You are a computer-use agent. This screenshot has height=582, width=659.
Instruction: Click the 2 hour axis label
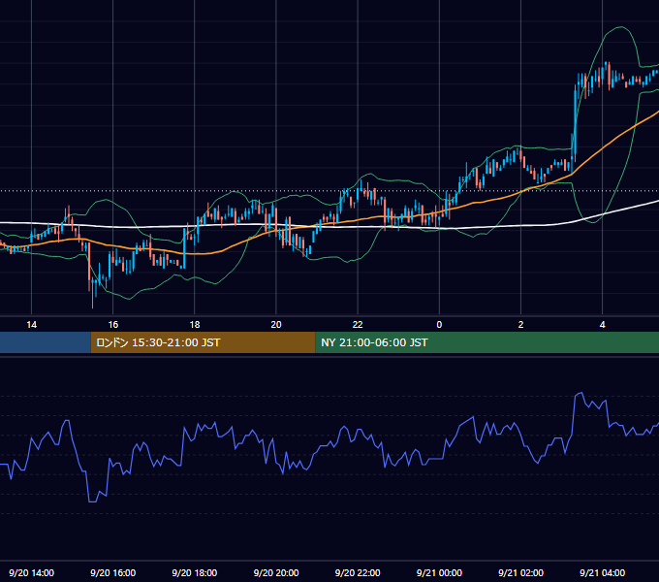coord(520,325)
